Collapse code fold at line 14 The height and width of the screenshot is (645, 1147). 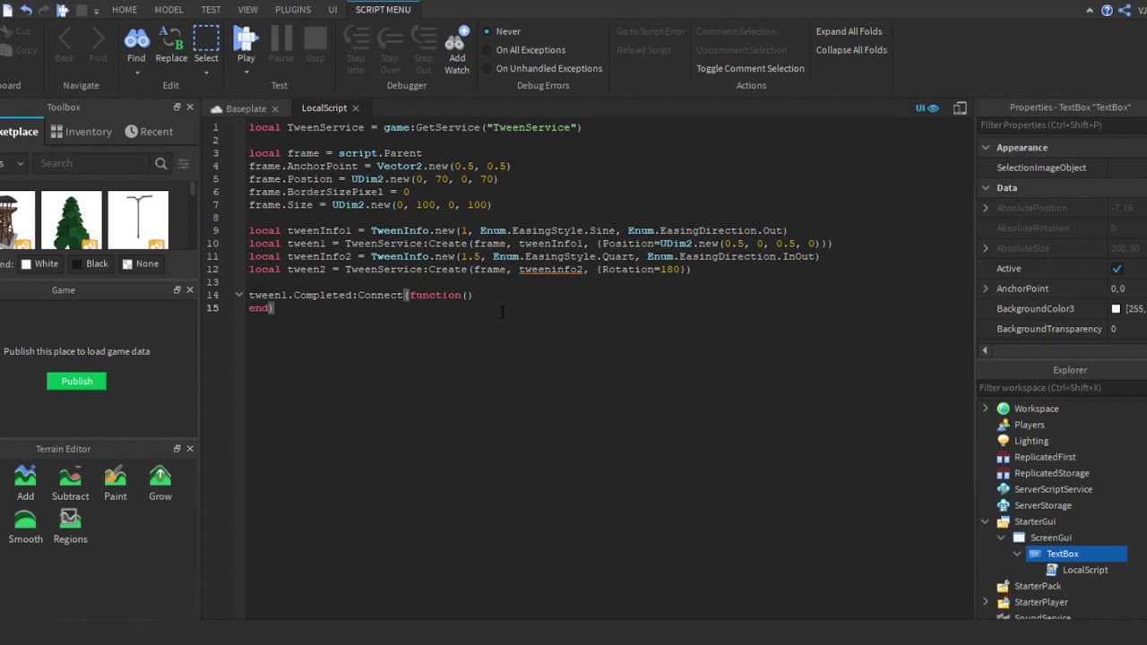tap(238, 295)
